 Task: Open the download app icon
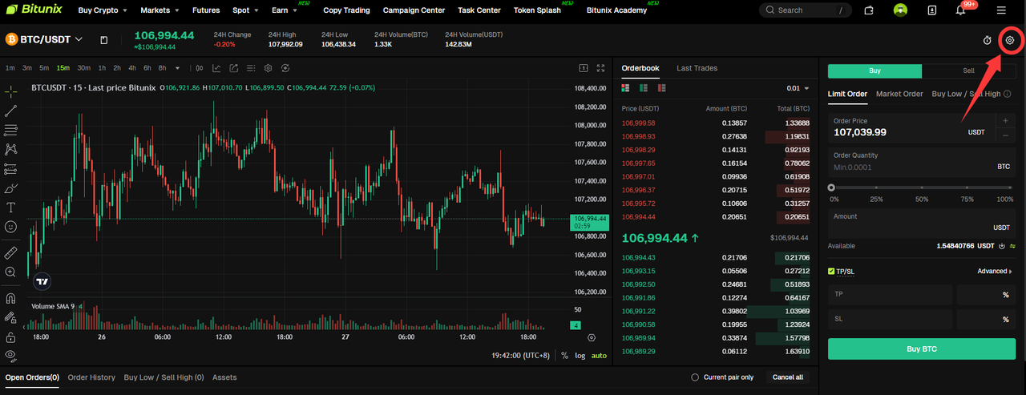point(931,10)
